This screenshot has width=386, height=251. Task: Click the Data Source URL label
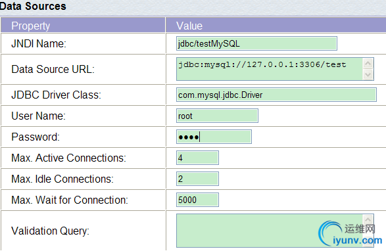coord(53,69)
